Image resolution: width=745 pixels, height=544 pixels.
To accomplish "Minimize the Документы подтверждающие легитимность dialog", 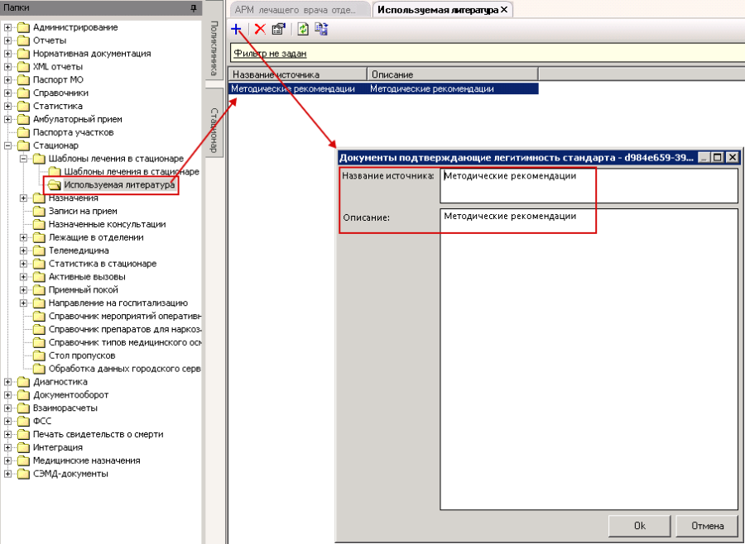I will 705,158.
